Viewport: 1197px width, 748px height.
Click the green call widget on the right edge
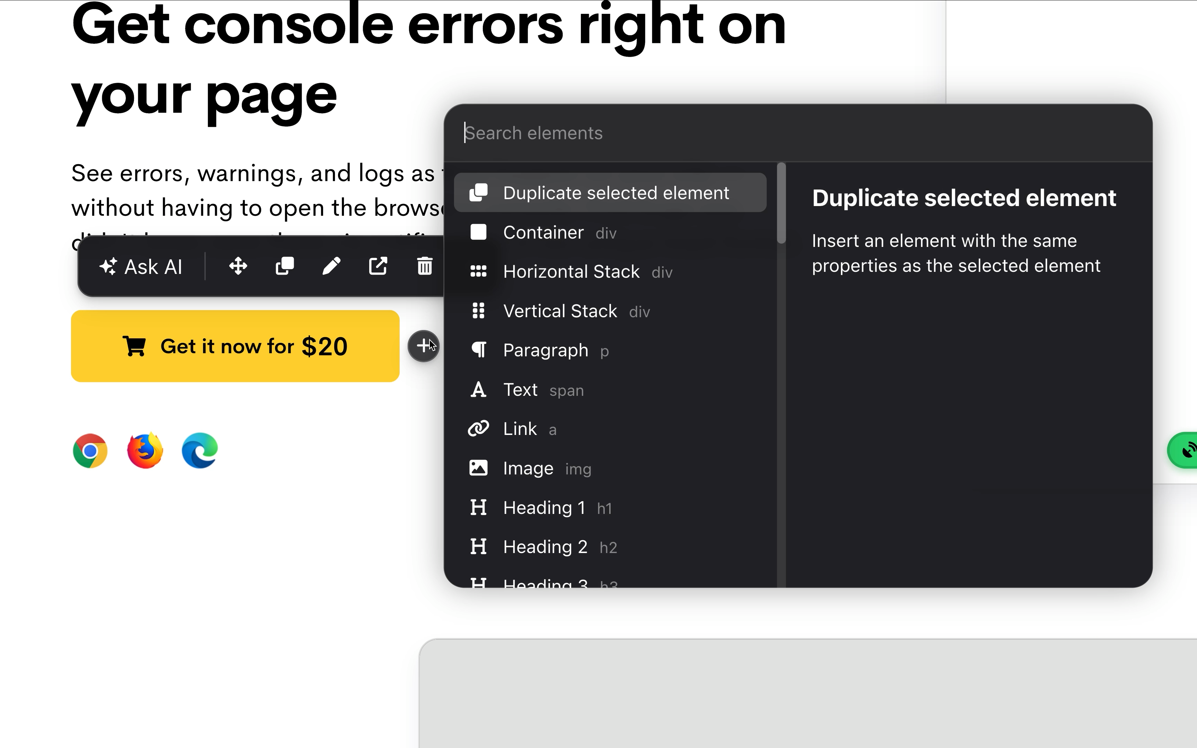coord(1187,450)
